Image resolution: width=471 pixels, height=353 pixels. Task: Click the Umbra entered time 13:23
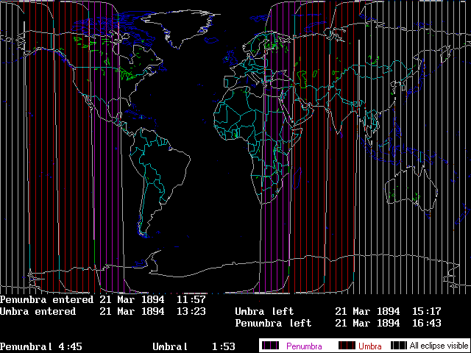click(191, 312)
